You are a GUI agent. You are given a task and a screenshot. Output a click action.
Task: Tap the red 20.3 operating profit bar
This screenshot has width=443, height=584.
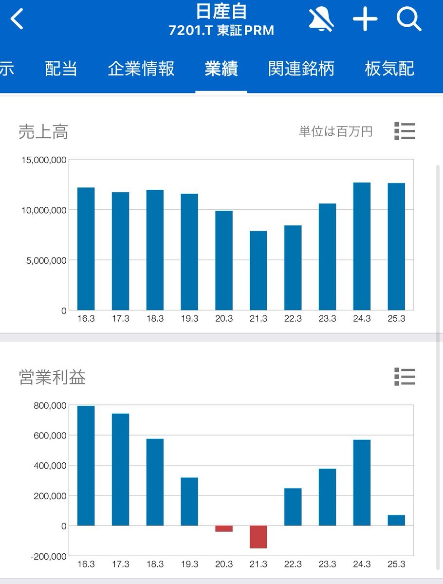tap(224, 529)
